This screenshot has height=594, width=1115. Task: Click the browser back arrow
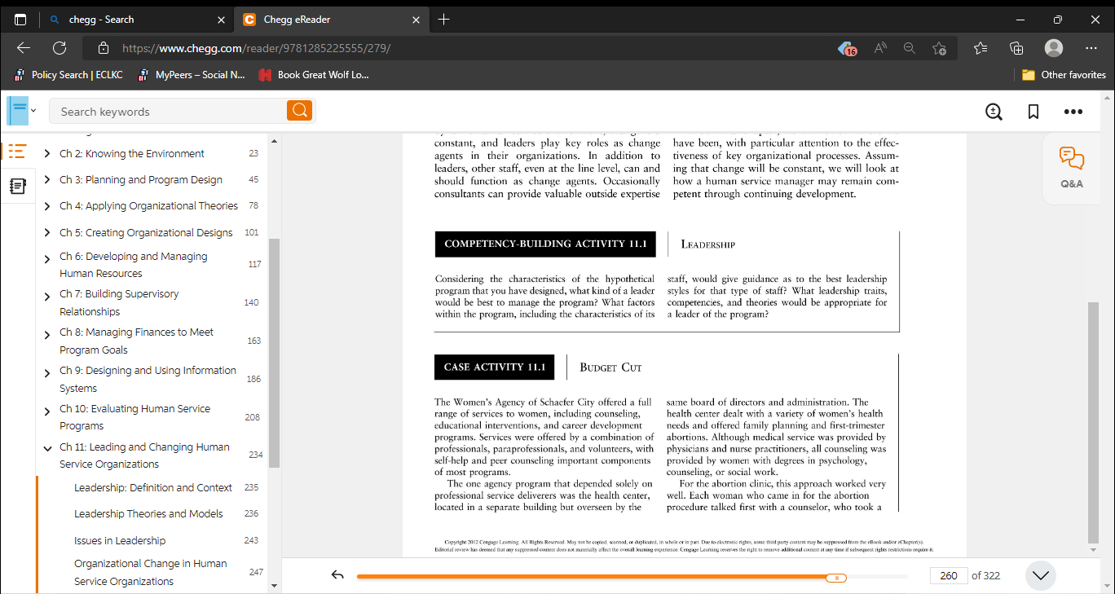tap(24, 48)
